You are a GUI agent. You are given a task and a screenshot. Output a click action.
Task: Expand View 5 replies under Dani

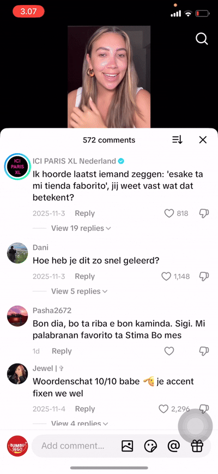point(80,291)
